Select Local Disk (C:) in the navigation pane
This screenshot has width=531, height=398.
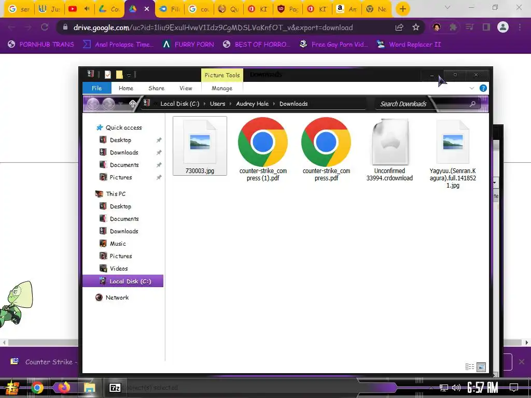coord(123,281)
